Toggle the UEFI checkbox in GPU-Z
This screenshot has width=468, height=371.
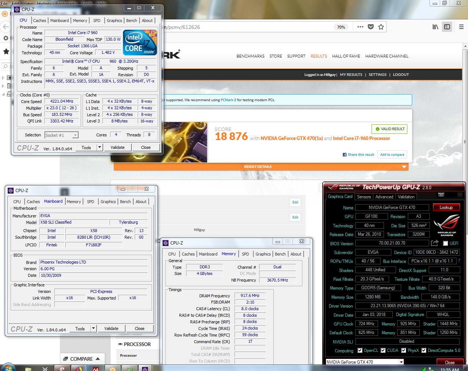pos(446,243)
